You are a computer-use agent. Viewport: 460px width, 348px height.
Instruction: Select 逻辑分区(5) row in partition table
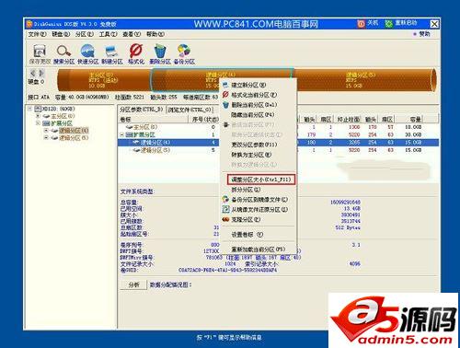point(278,150)
